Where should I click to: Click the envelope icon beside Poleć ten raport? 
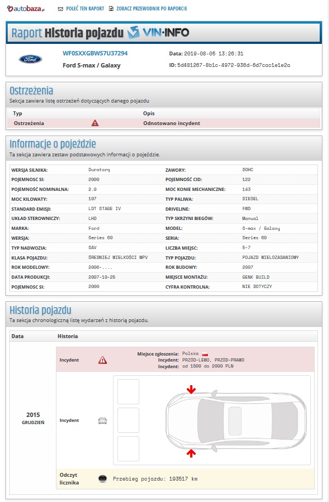tap(60, 9)
